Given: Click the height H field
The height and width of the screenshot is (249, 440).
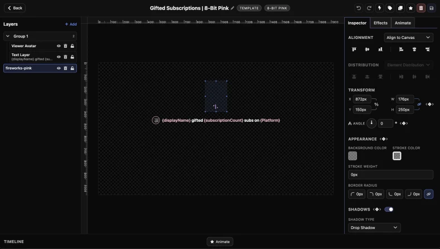Looking at the screenshot, I should pyautogui.click(x=405, y=109).
